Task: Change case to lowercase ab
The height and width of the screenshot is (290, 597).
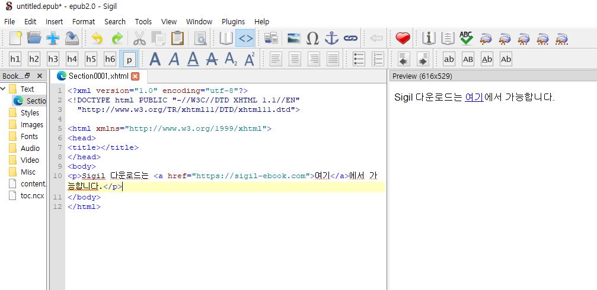Action: tap(449, 59)
